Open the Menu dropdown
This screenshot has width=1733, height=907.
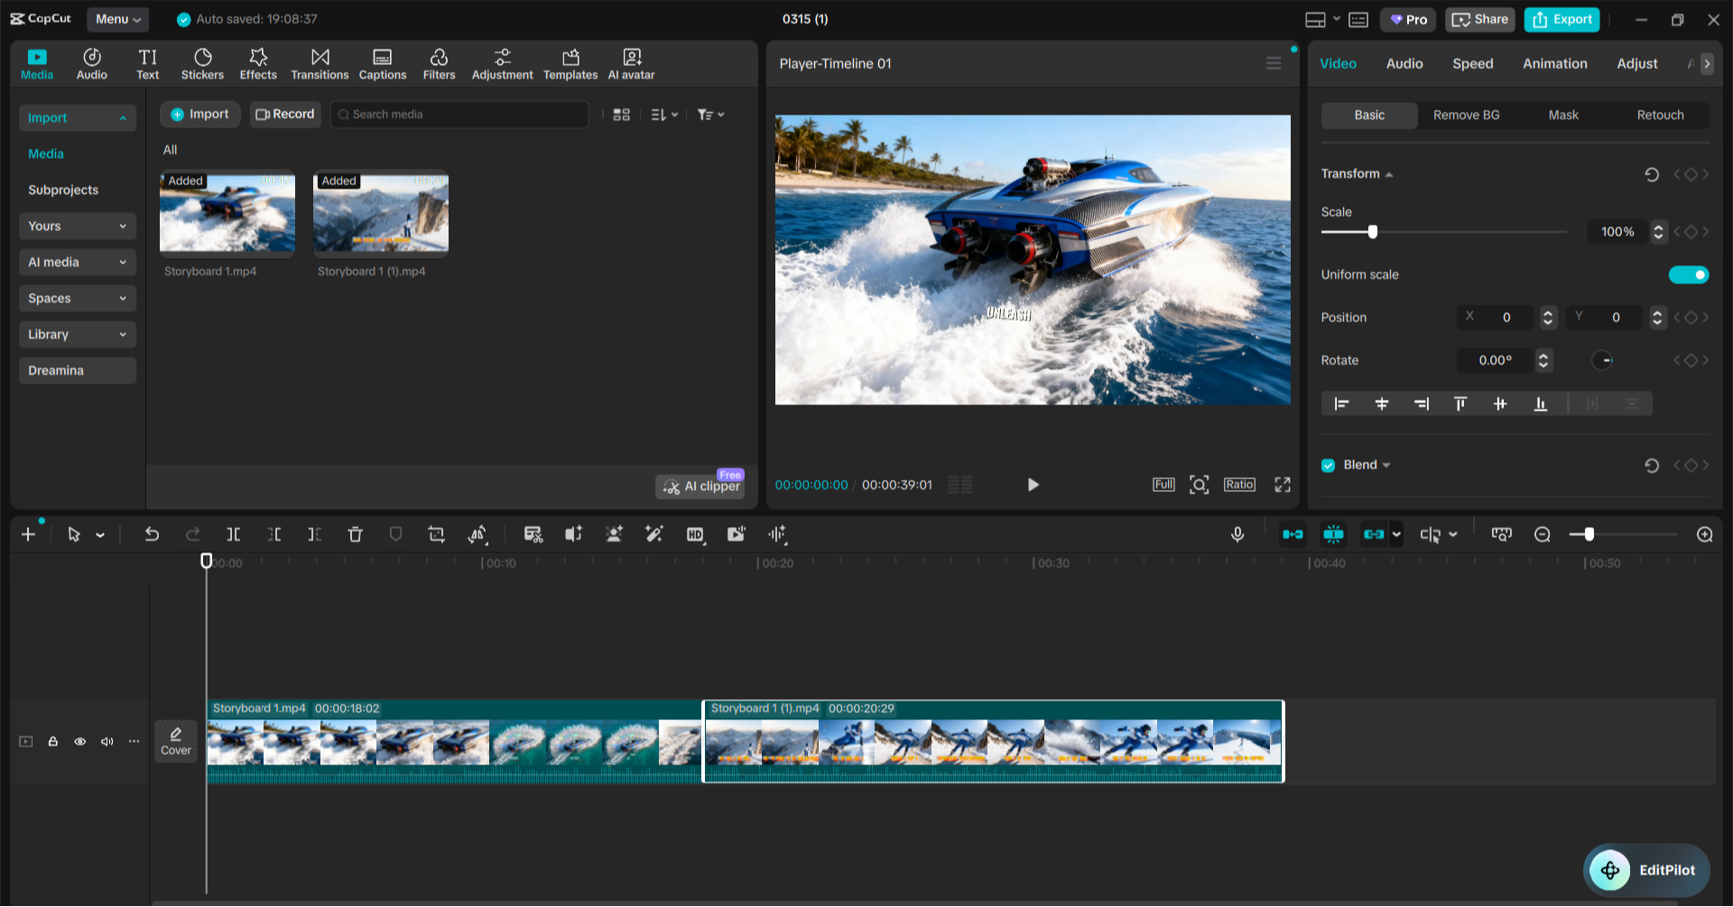pyautogui.click(x=117, y=19)
